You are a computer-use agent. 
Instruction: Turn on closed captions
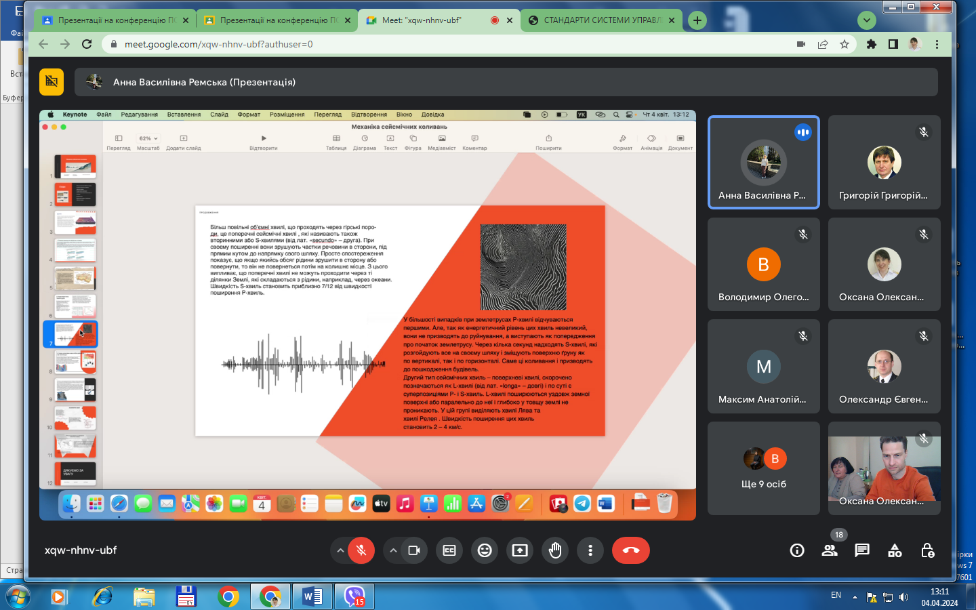click(x=449, y=550)
